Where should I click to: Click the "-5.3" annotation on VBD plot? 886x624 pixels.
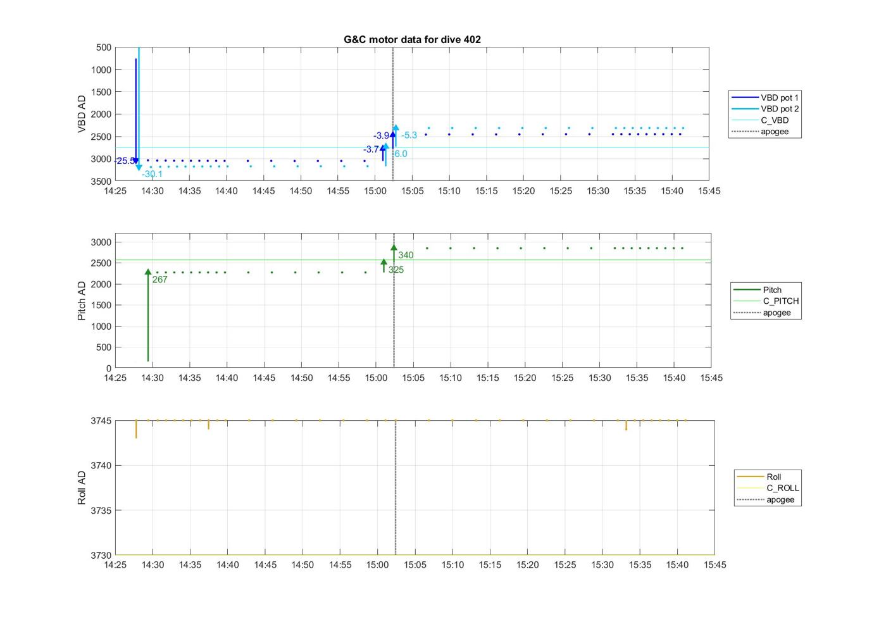pyautogui.click(x=409, y=135)
